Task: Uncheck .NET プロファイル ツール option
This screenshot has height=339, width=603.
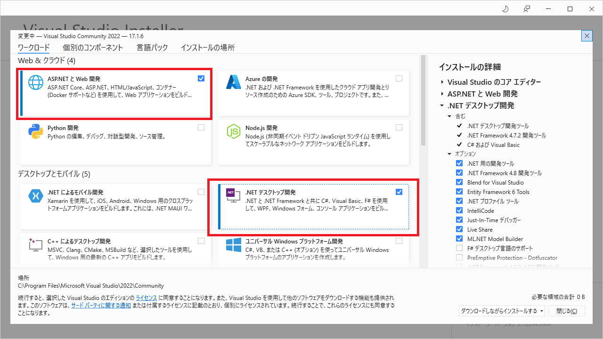Action: 459,201
